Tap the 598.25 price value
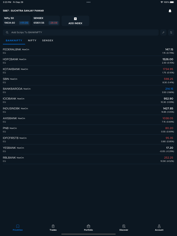The width and height of the screenshot is (177, 236). click(x=169, y=79)
